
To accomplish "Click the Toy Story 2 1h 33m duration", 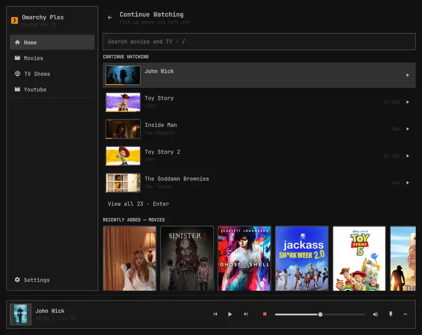I will [x=392, y=156].
